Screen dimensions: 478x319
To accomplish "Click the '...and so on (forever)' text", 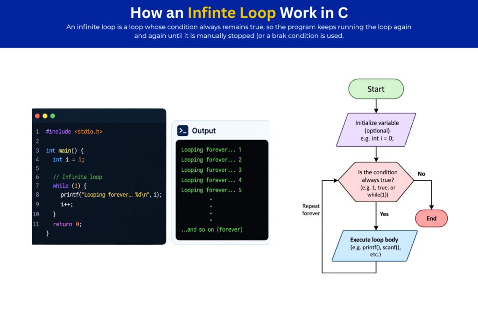I will tap(212, 229).
